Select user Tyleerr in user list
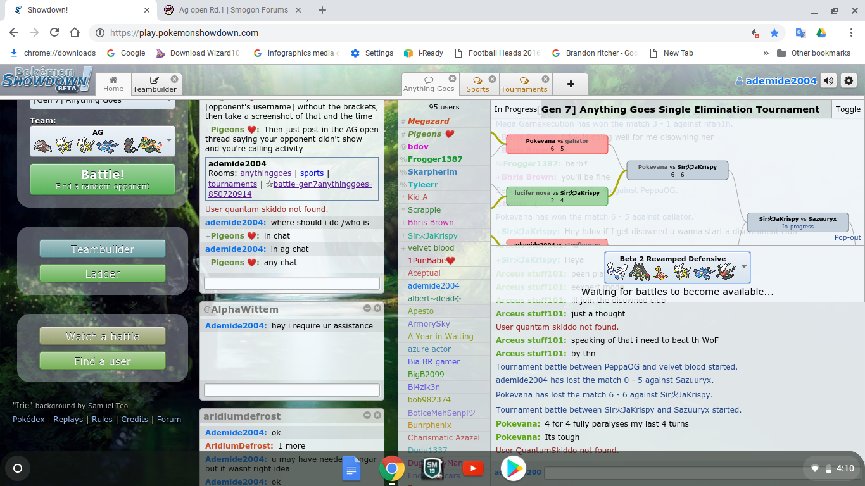 point(444,185)
